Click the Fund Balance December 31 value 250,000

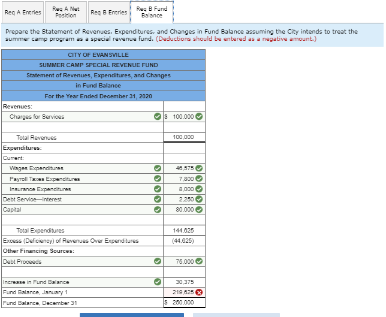pyautogui.click(x=183, y=303)
